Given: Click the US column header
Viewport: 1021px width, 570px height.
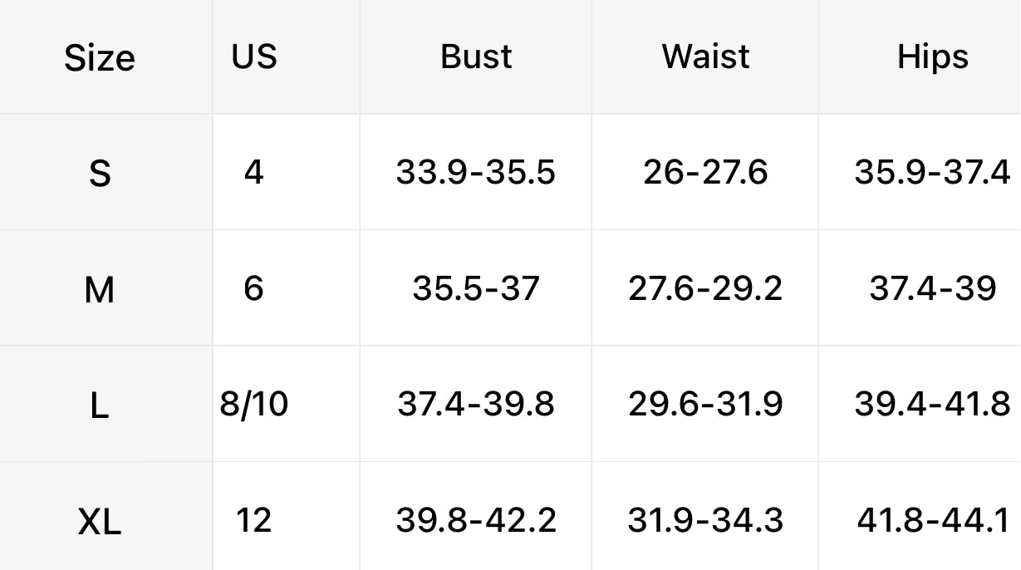Looking at the screenshot, I should 254,57.
